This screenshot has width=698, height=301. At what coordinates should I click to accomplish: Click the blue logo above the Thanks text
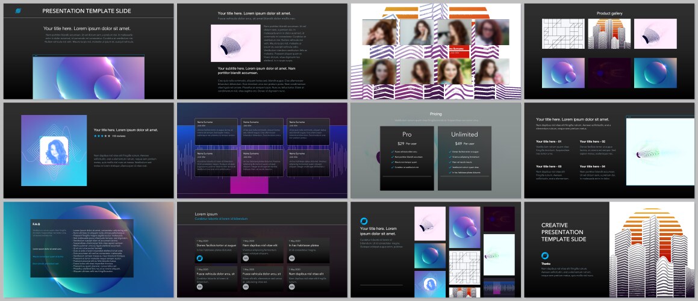pyautogui.click(x=545, y=255)
